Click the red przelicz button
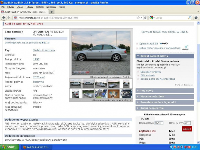 (x=187, y=129)
